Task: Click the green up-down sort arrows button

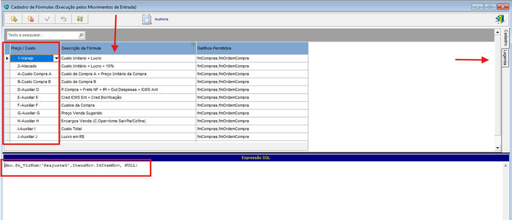Action: pos(80,19)
